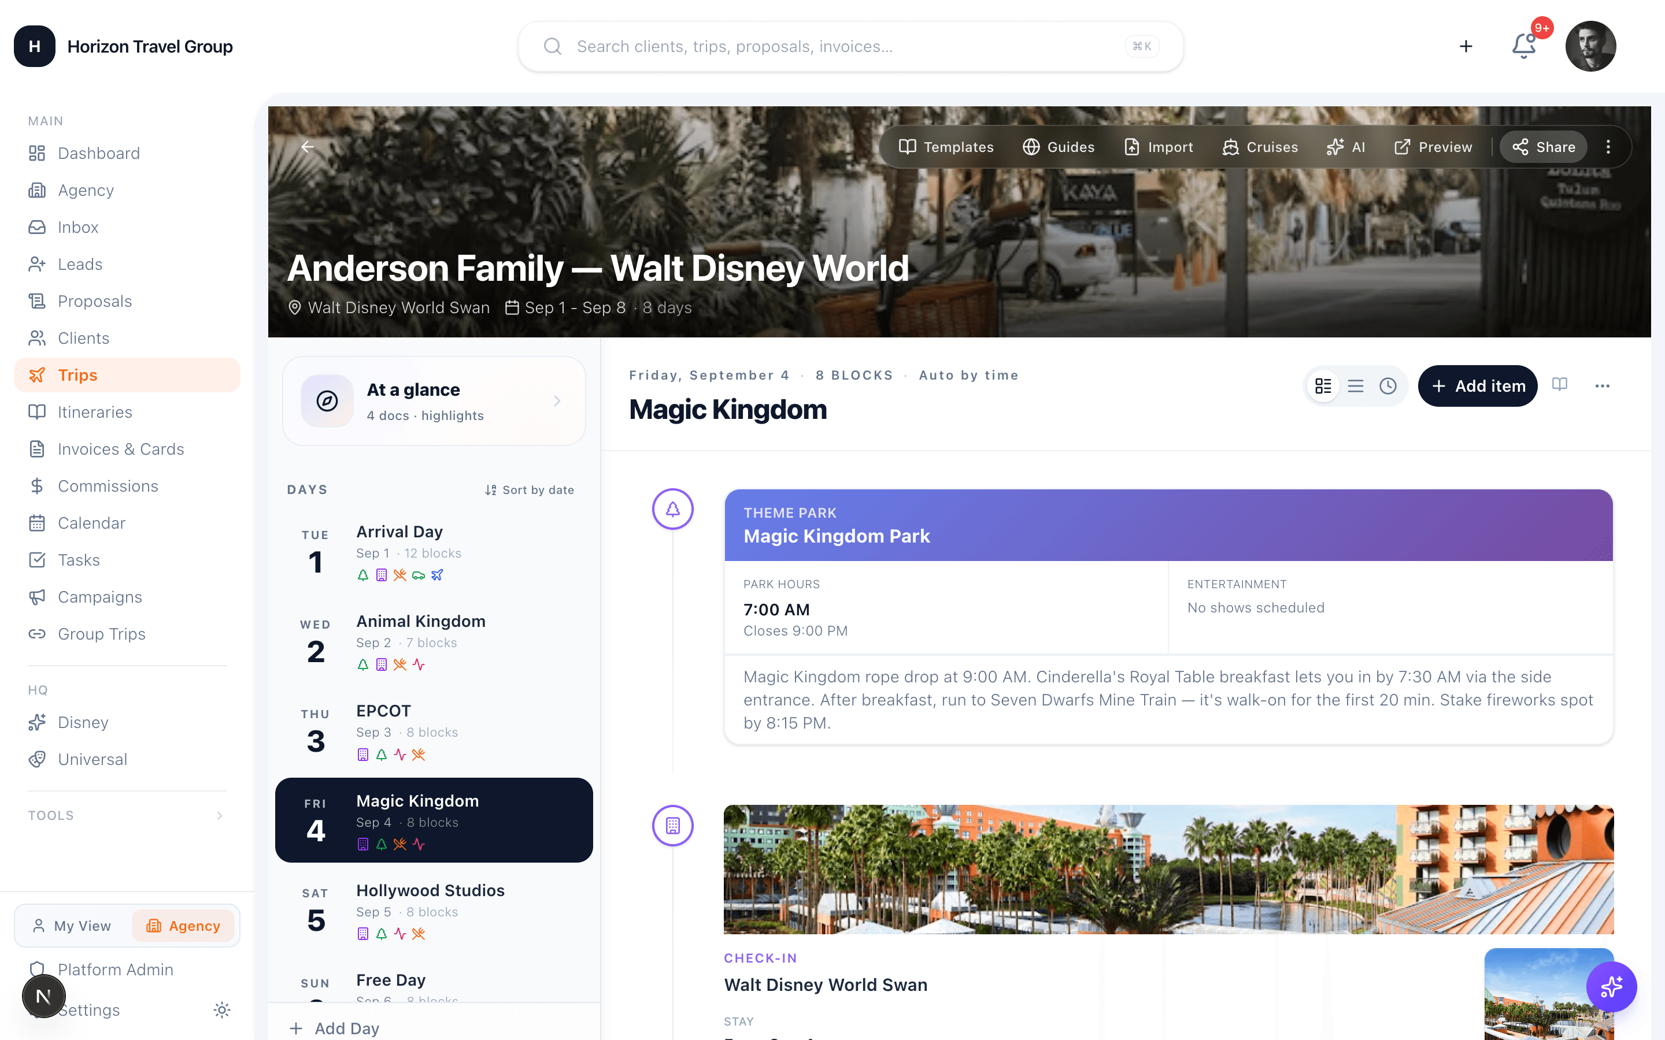Image resolution: width=1665 pixels, height=1040 pixels.
Task: Select the Magic Kingdom day, Sep 4
Action: pyautogui.click(x=434, y=820)
